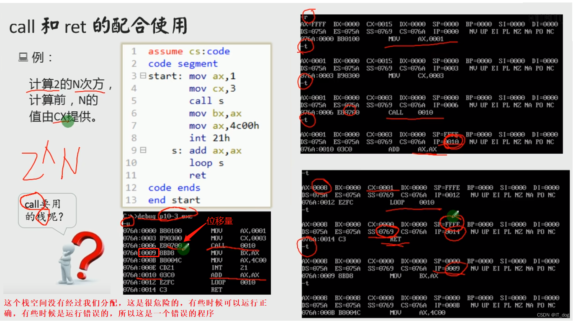Click the red label '位移量'
This screenshot has height=322, width=576.
pyautogui.click(x=220, y=221)
